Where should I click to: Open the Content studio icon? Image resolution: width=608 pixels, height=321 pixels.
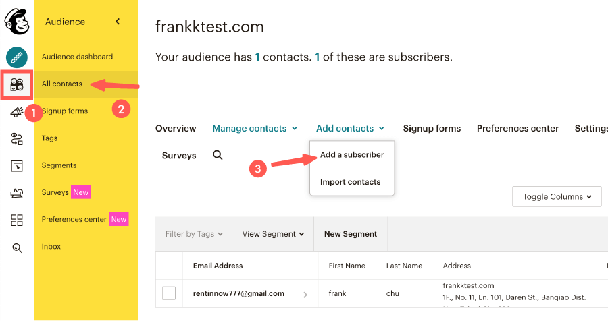tap(17, 194)
